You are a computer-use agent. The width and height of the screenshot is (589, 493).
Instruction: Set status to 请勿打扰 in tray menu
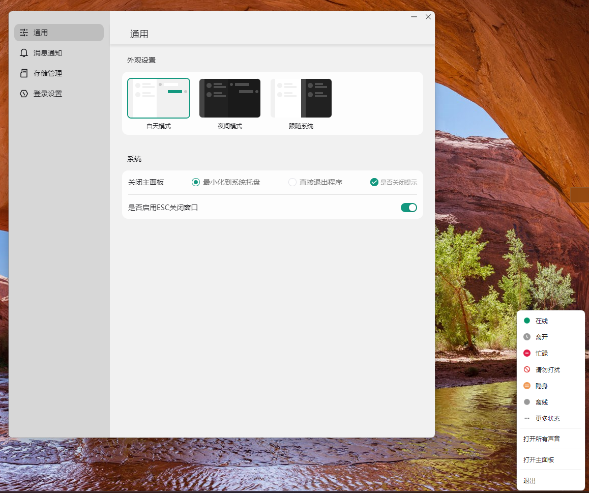(x=551, y=369)
